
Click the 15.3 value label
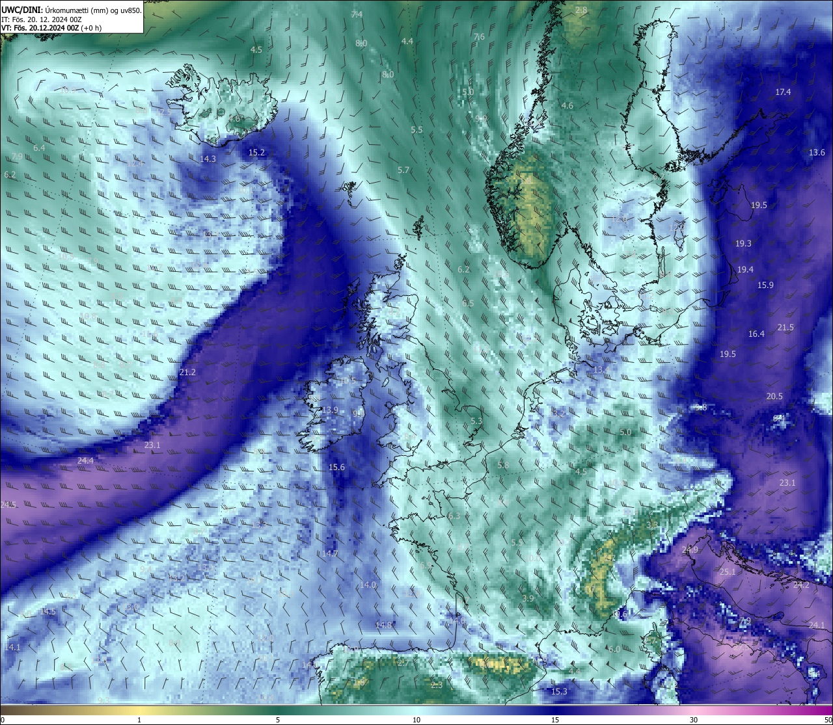click(559, 692)
